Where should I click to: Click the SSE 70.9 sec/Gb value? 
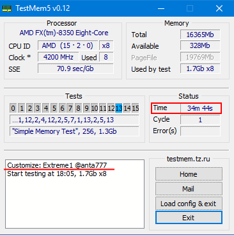click(75, 69)
